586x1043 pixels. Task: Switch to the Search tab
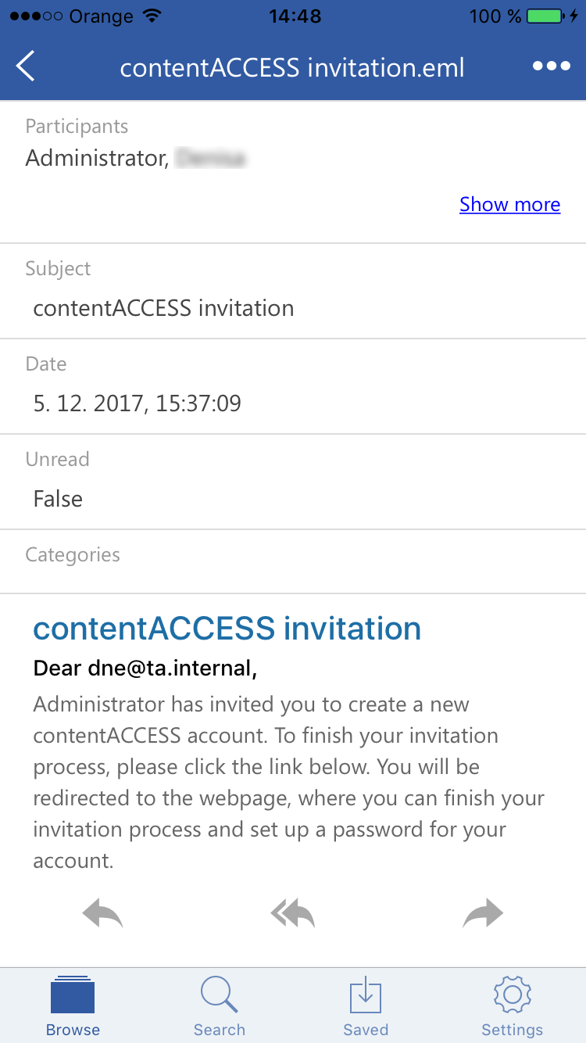pos(220,1007)
